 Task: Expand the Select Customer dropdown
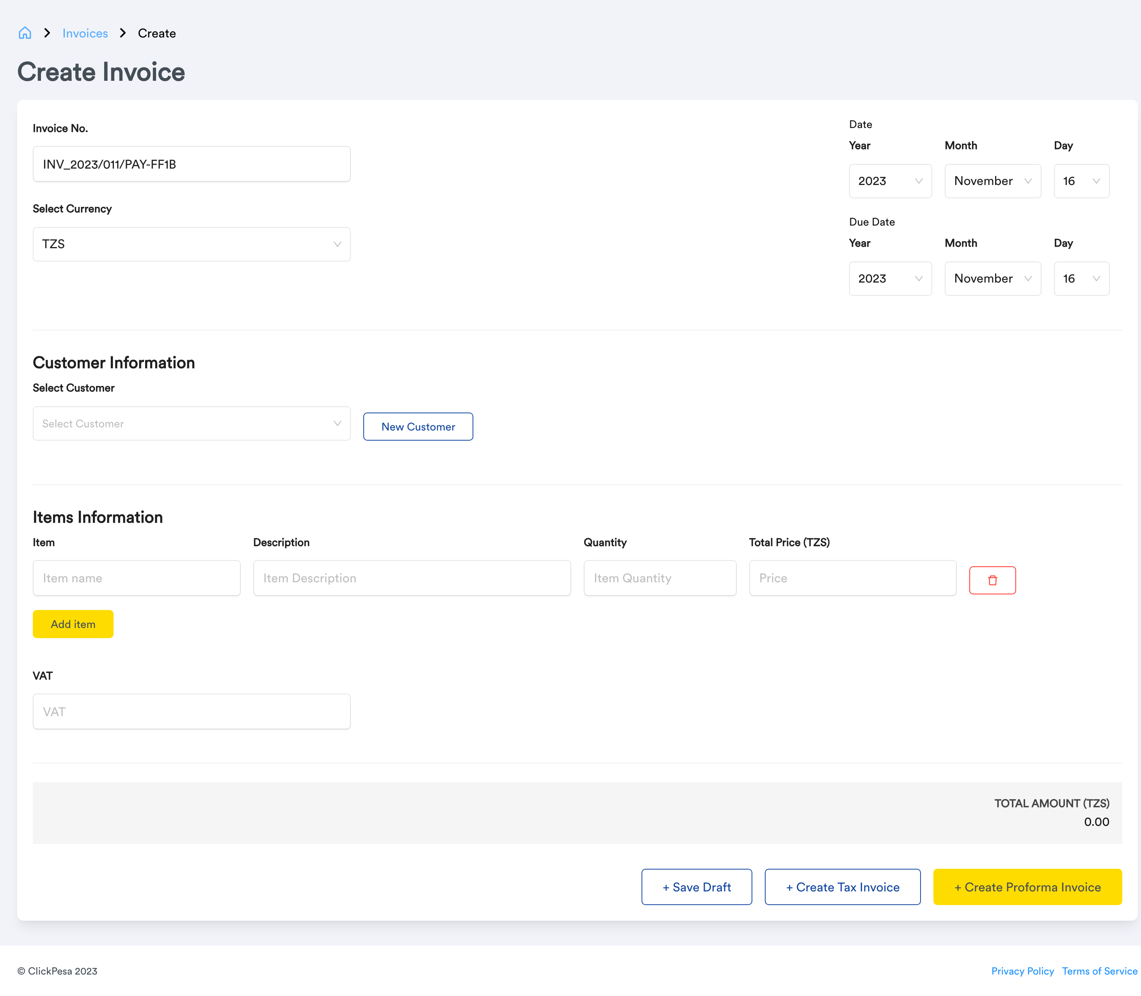tap(191, 423)
